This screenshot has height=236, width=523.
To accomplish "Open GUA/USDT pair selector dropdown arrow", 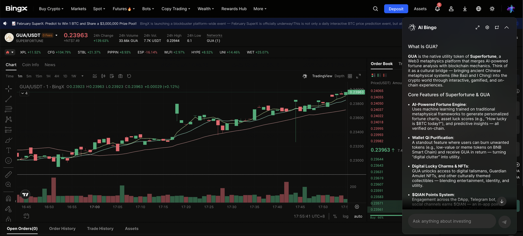I will (56, 36).
